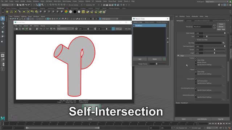Click the Undo arrow icon in status line
The image size is (232, 130).
[26, 5]
